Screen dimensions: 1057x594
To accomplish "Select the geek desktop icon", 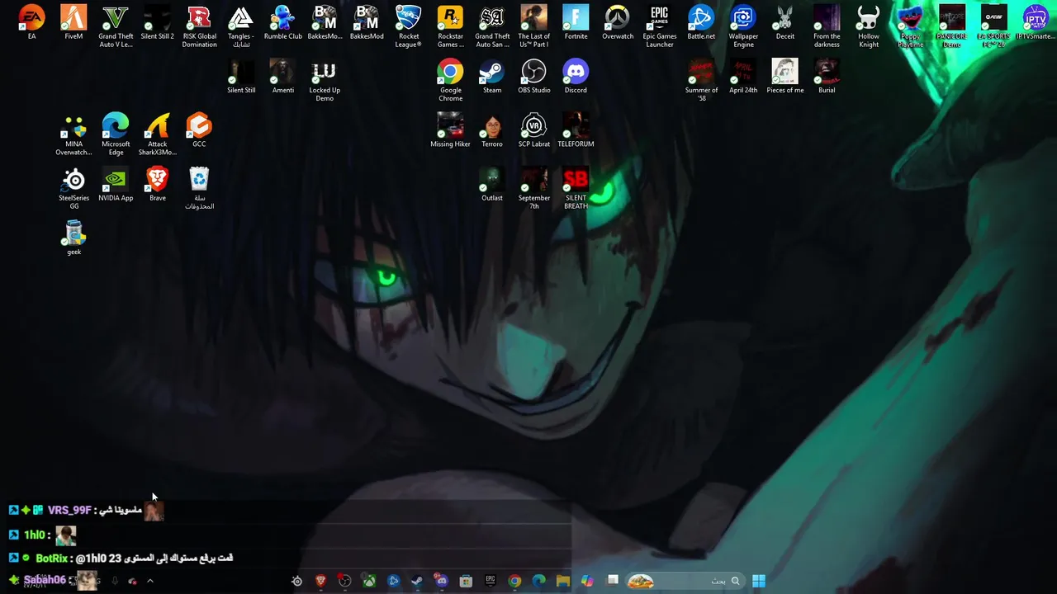I will point(73,238).
